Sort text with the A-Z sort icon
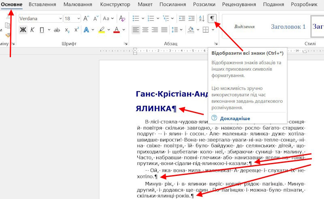Viewport: 324px width, 199px height. (202, 18)
